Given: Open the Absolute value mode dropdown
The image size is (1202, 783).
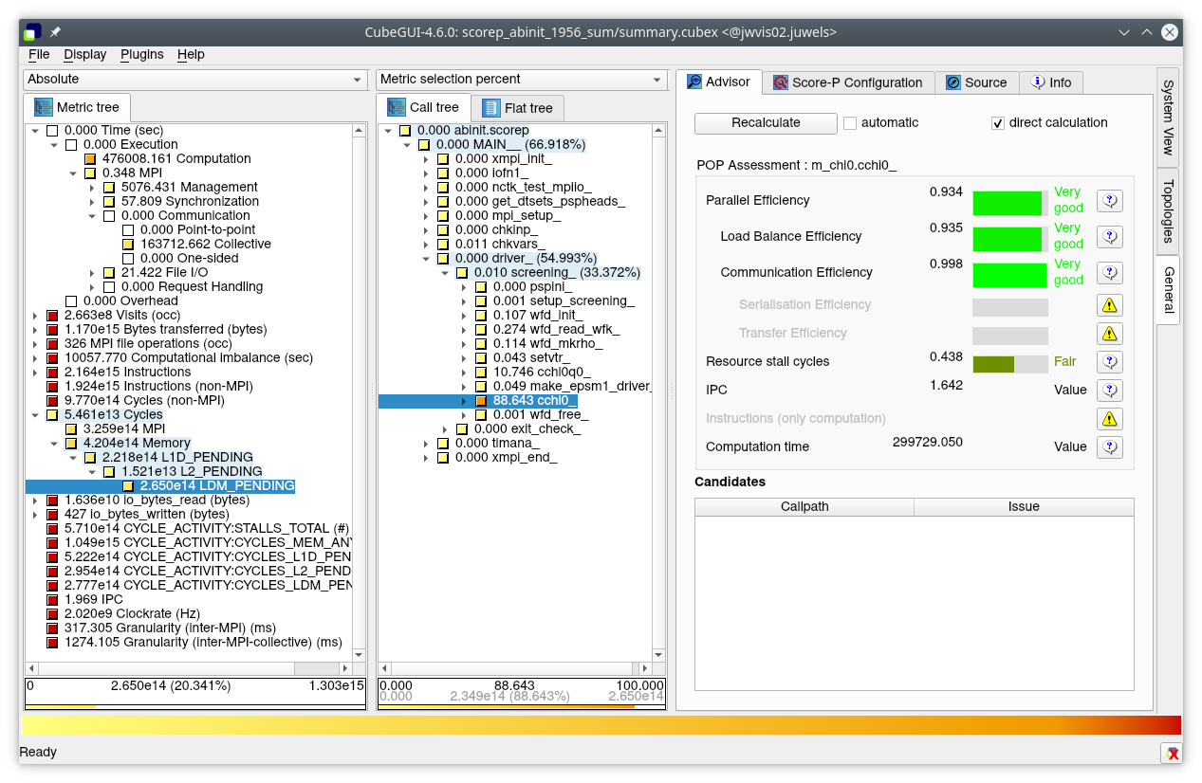Looking at the screenshot, I should 194,80.
